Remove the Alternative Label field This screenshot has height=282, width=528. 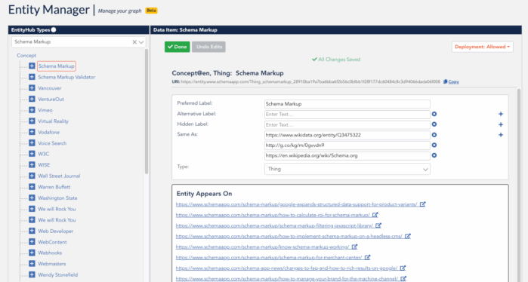(x=434, y=114)
